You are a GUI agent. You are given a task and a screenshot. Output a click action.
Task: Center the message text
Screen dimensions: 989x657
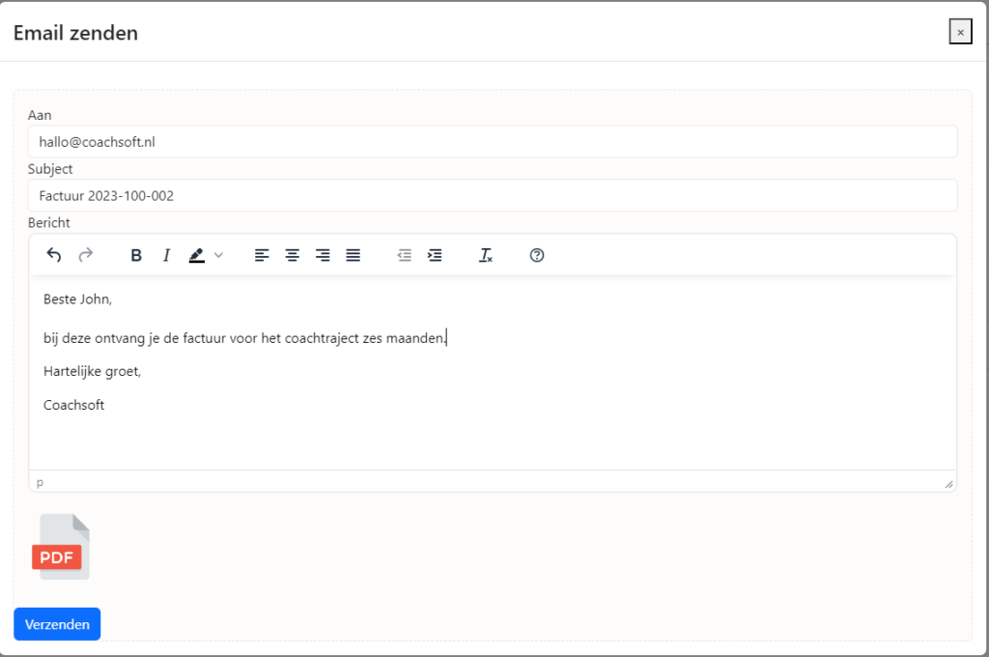coord(292,255)
